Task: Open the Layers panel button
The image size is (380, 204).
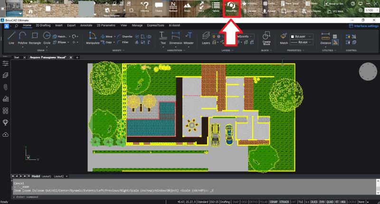Action: [x=206, y=38]
